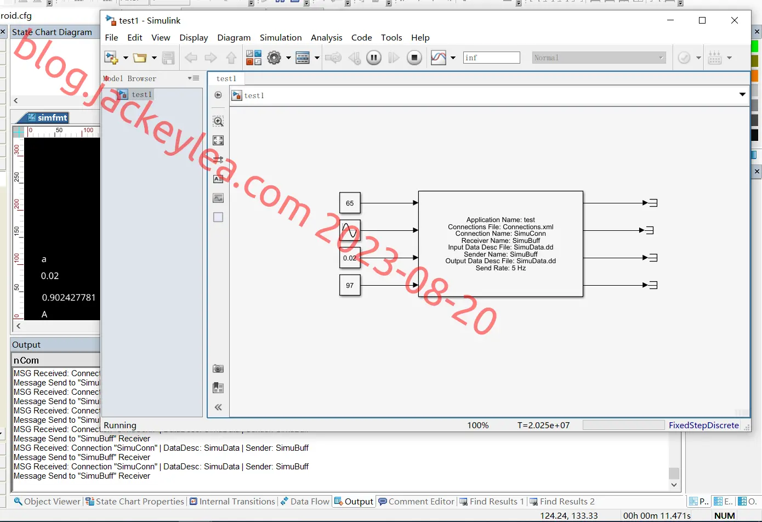This screenshot has width=762, height=522.
Task: Stop the simulation
Action: coord(414,58)
